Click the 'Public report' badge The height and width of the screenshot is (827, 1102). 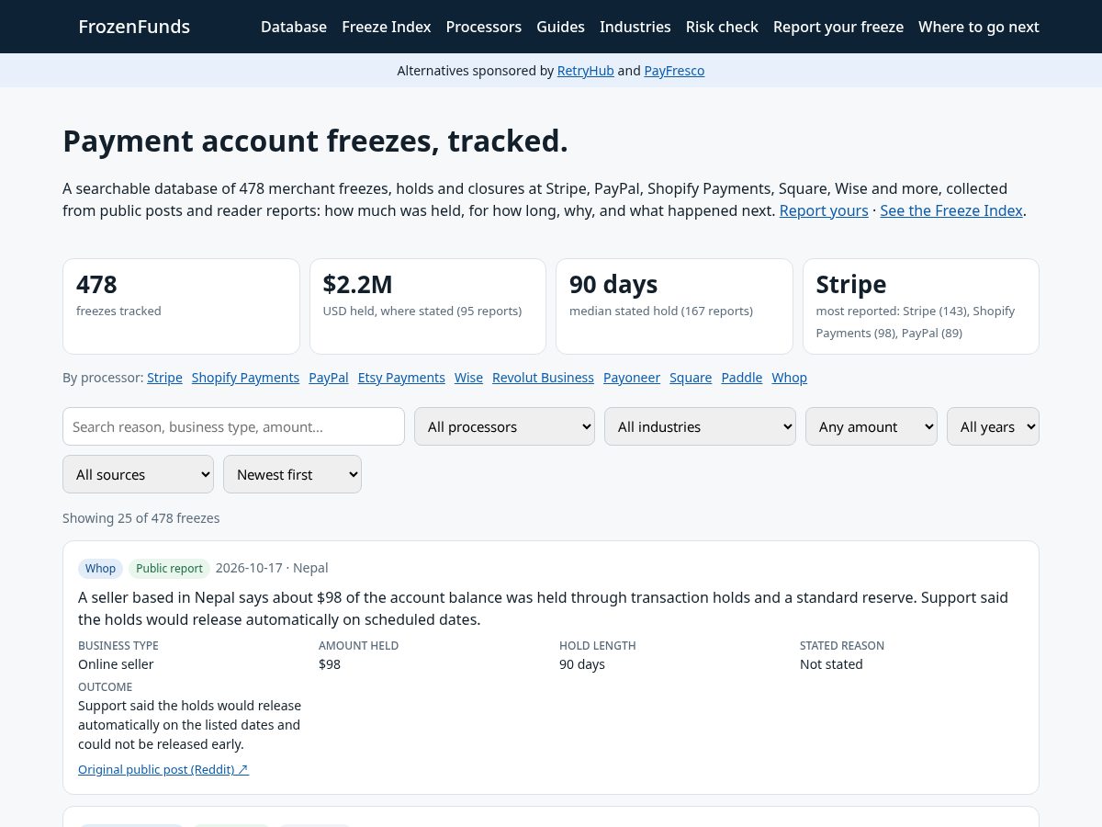coord(169,568)
